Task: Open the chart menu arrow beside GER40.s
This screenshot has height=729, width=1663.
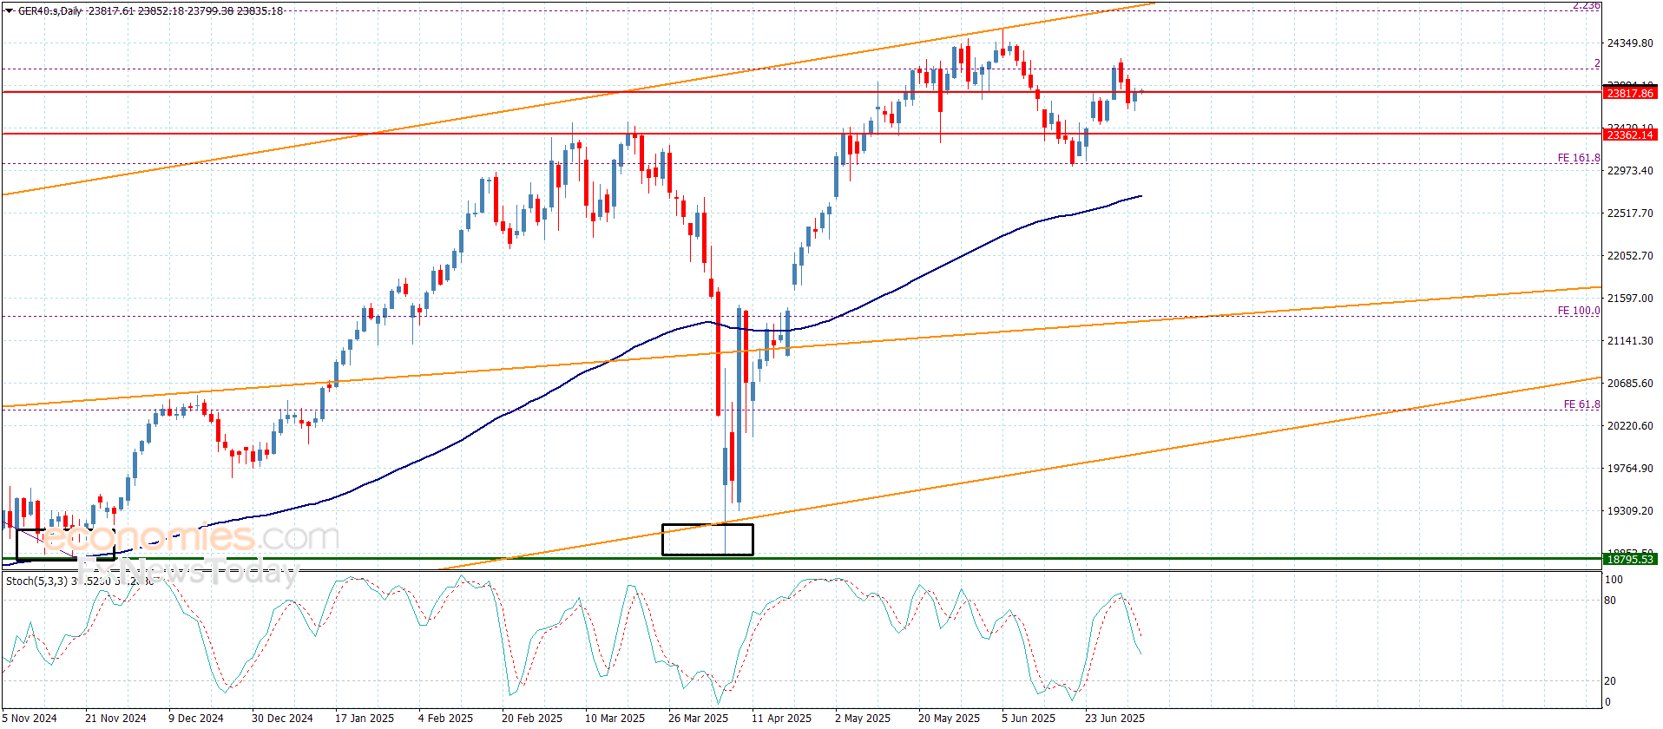Action: tap(10, 11)
